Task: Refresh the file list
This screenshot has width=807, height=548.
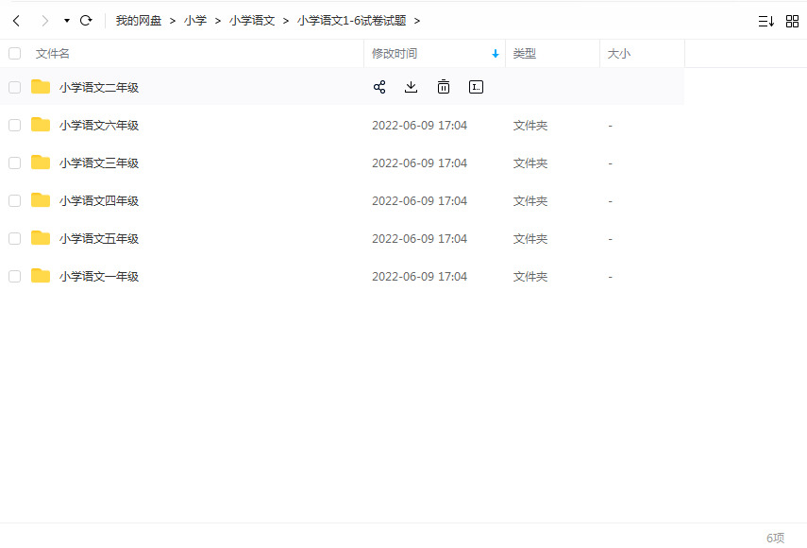Action: tap(86, 21)
